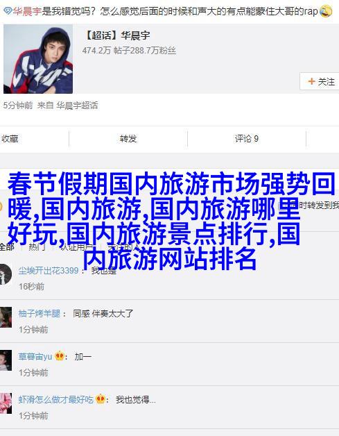Follow the topic with 关注 button

320,81
